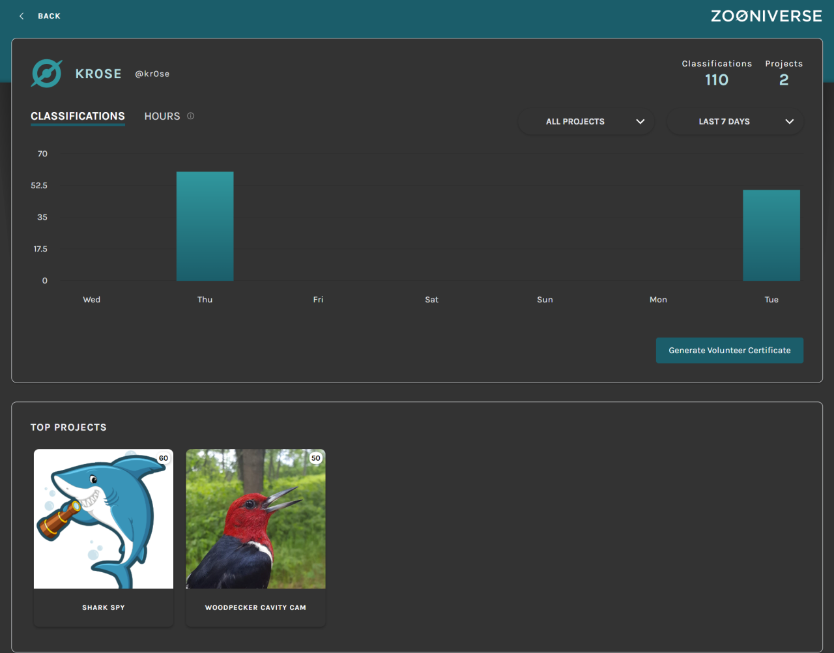The height and width of the screenshot is (653, 834).
Task: Click the Wed axis label
Action: pyautogui.click(x=92, y=300)
